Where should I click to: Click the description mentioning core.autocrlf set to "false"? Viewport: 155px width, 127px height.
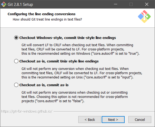75,97
